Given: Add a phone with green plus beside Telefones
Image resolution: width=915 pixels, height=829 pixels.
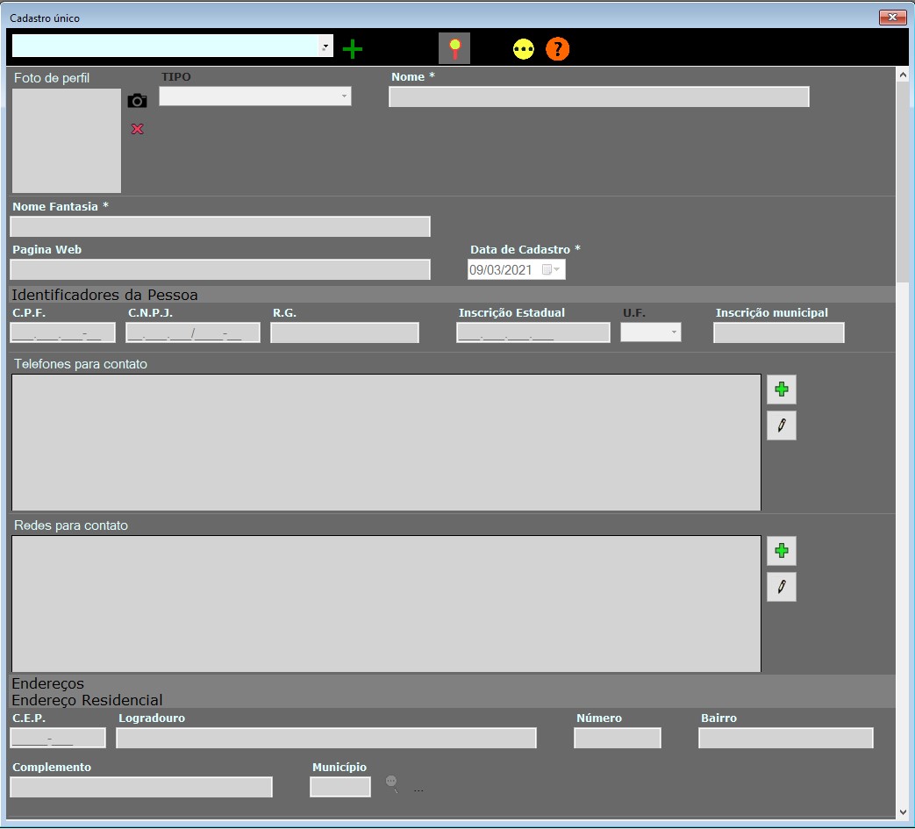Looking at the screenshot, I should 781,389.
